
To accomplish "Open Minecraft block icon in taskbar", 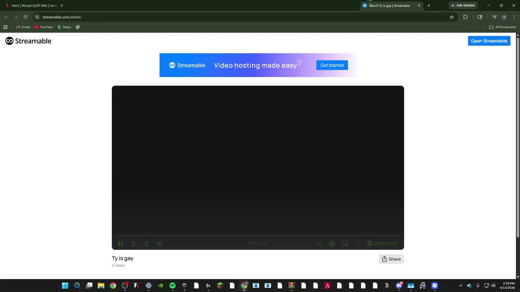I will (x=220, y=286).
